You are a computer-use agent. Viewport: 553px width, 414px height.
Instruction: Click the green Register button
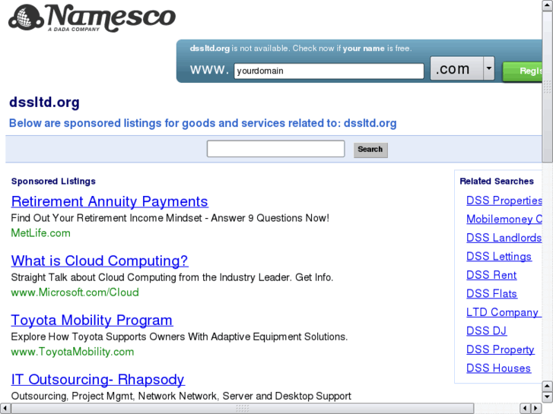tap(523, 71)
